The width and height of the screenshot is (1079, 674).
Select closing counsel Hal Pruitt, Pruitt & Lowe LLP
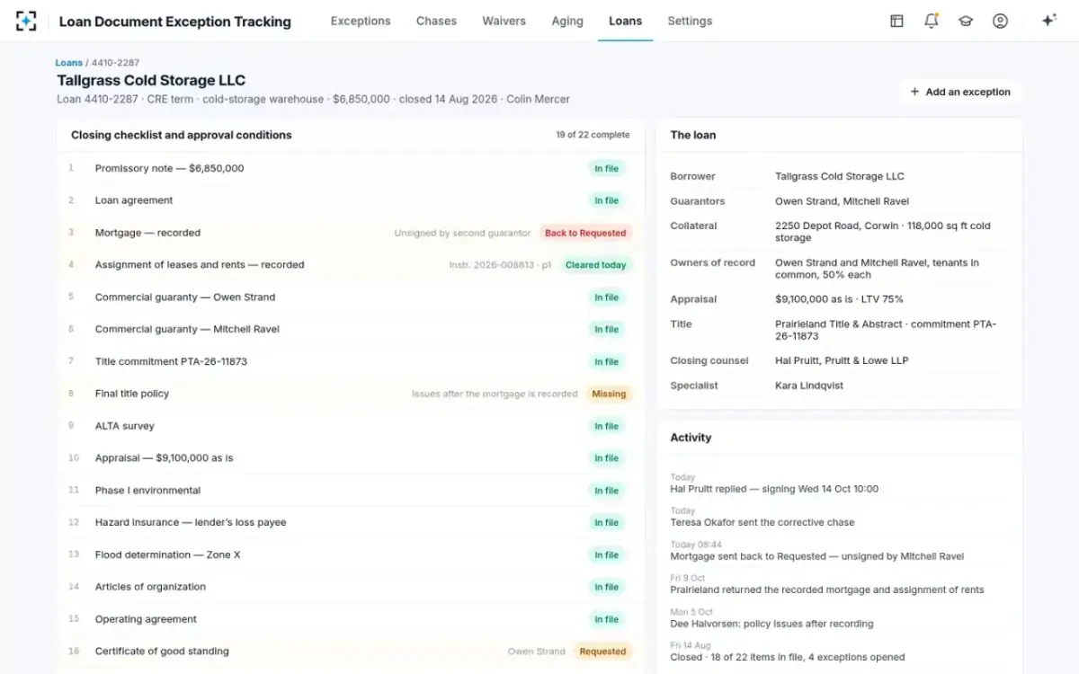pos(842,360)
